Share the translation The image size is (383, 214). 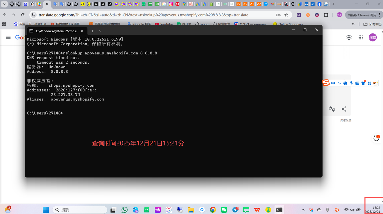click(344, 109)
